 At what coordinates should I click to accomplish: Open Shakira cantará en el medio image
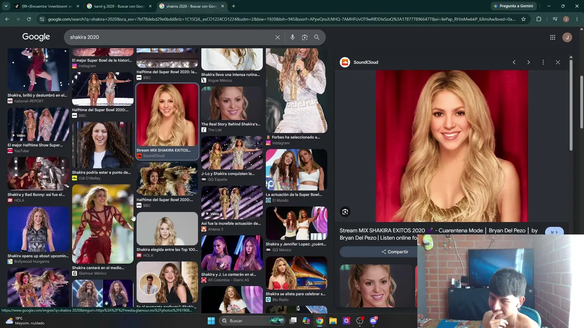click(x=103, y=224)
